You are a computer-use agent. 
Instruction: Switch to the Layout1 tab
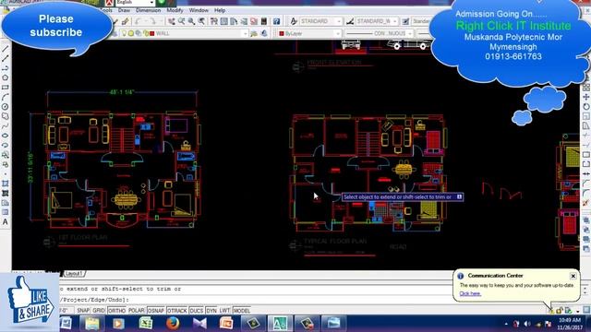[74, 273]
